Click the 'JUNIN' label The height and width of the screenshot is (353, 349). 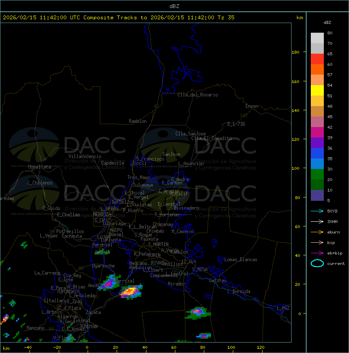pyautogui.click(x=154, y=255)
